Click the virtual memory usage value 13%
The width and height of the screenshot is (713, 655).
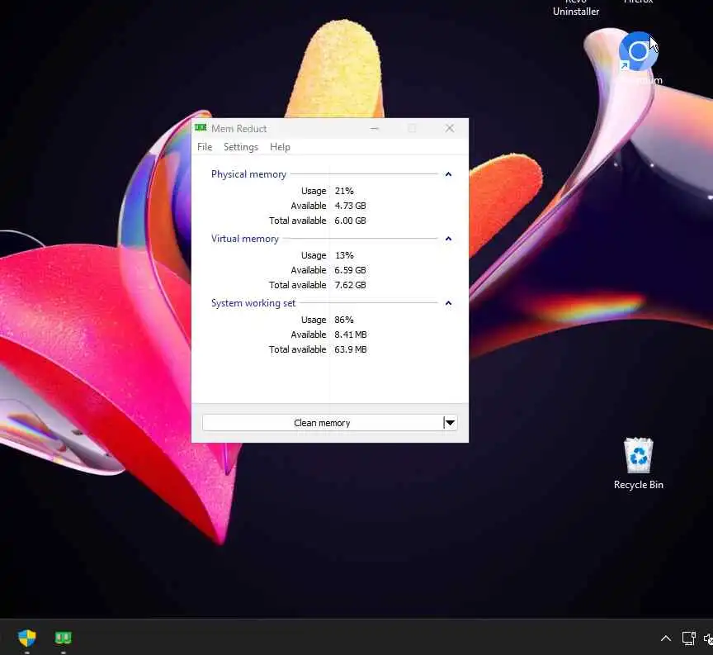tap(344, 255)
